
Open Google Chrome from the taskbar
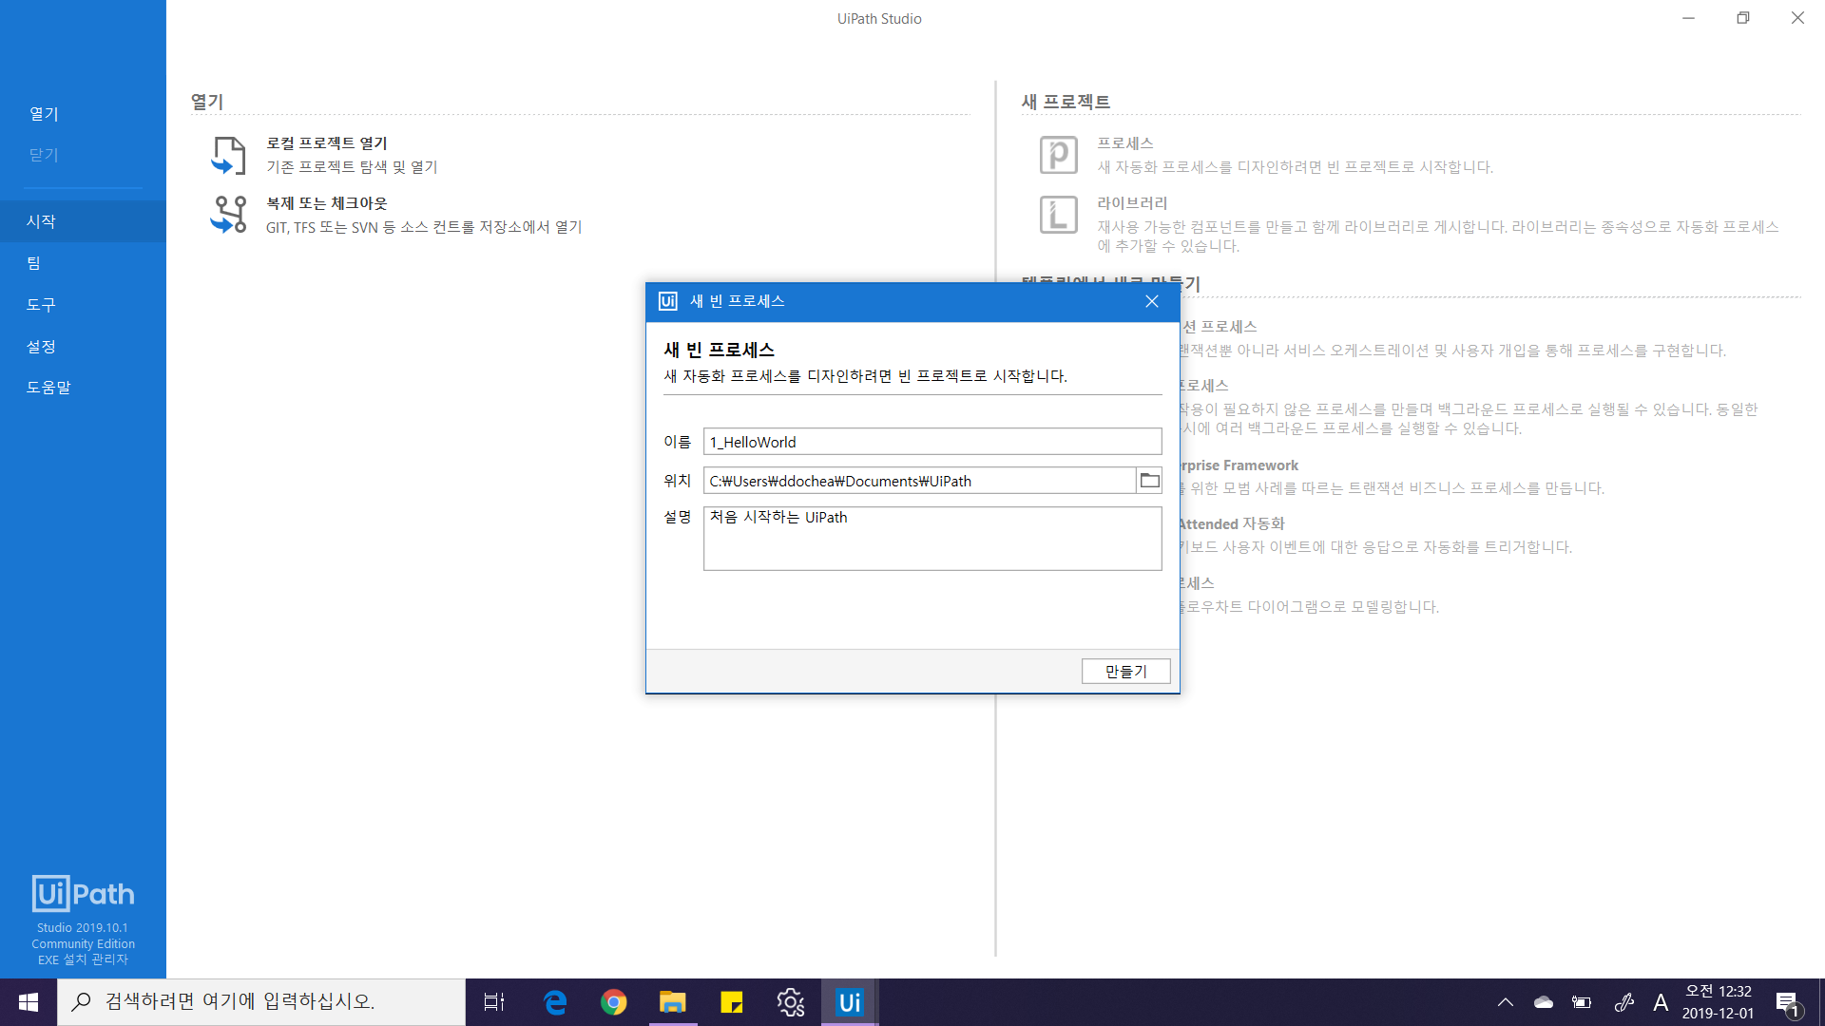point(614,1002)
